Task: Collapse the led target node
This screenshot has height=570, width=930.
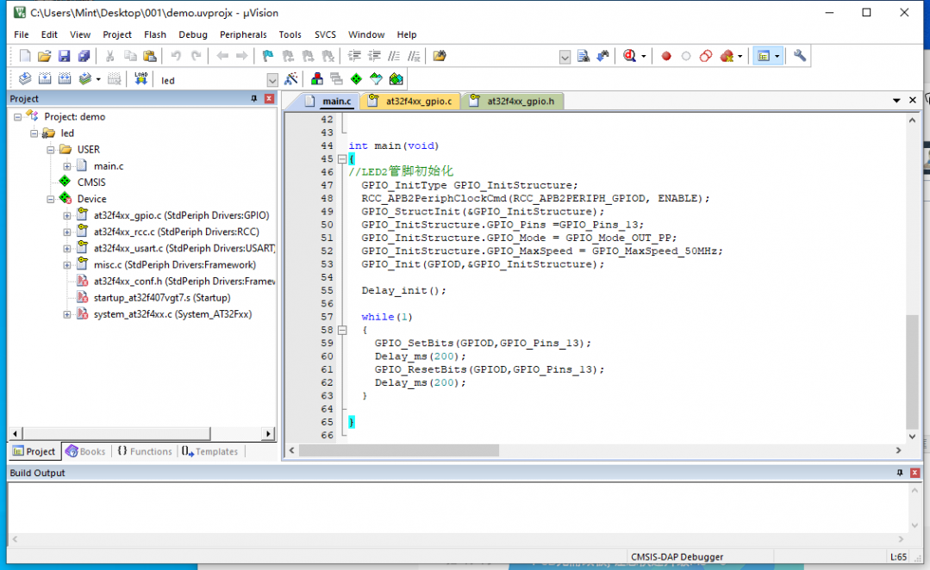Action: [x=34, y=133]
